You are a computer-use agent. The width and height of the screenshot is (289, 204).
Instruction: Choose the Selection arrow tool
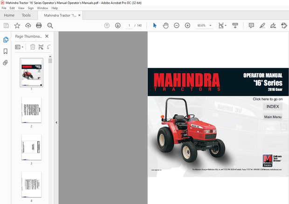coord(155,26)
